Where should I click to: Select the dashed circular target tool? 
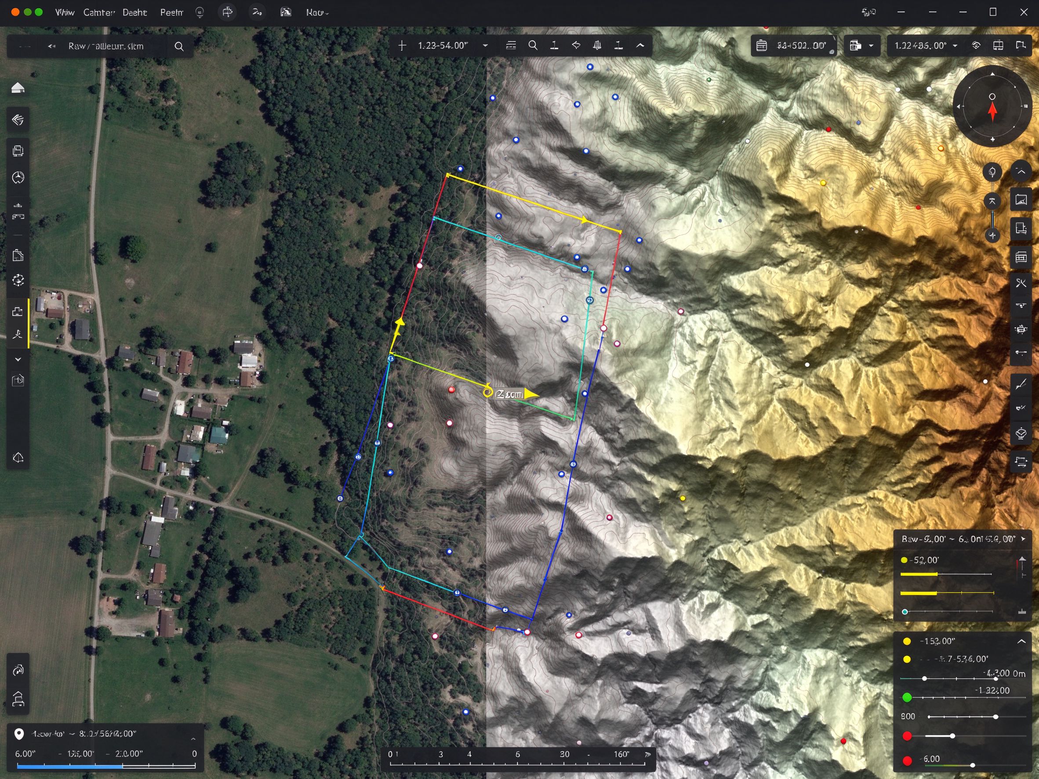[x=18, y=280]
